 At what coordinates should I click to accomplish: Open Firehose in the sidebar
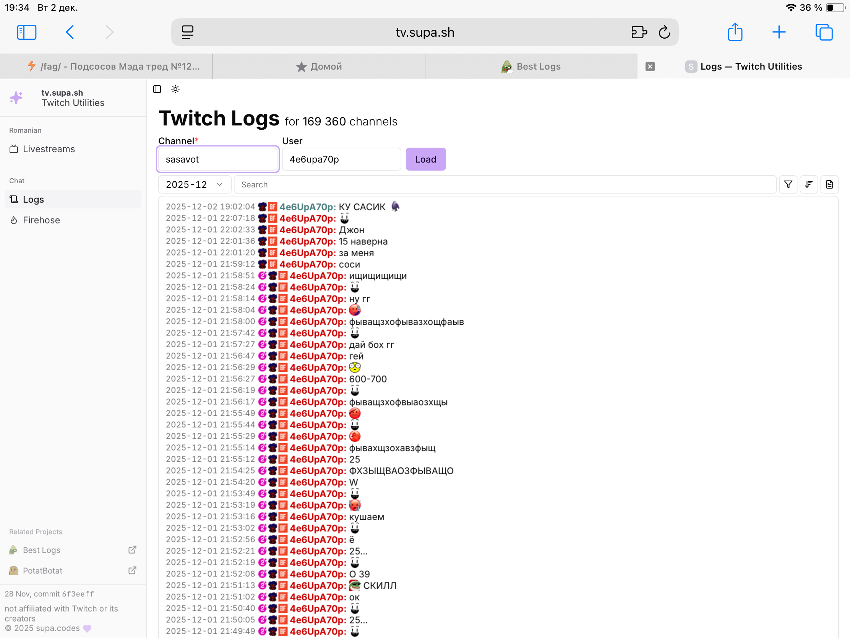point(41,220)
